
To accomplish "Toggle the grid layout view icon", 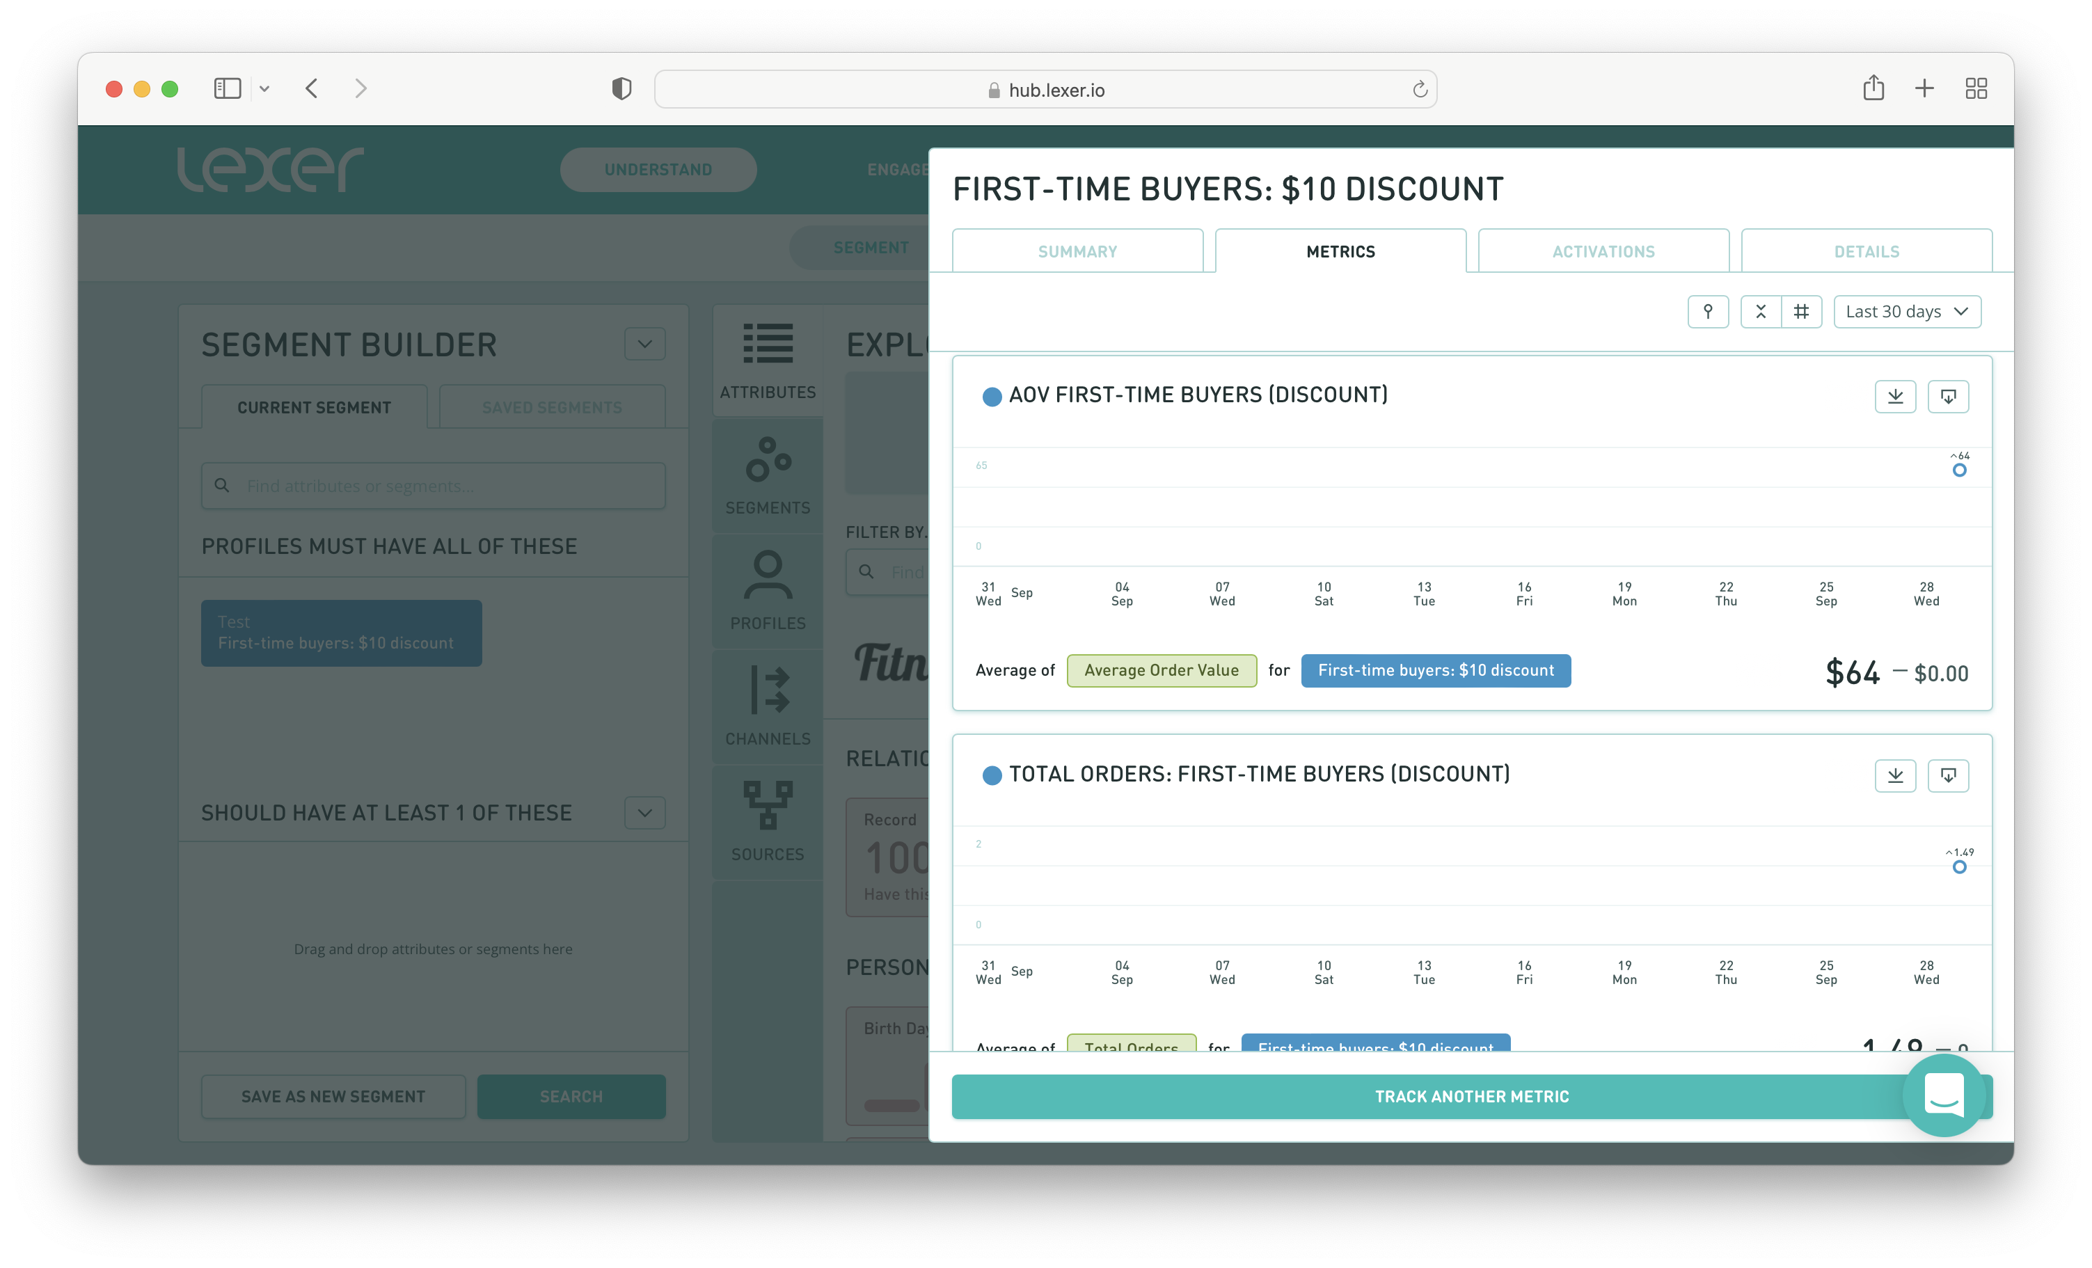I will 1802,312.
